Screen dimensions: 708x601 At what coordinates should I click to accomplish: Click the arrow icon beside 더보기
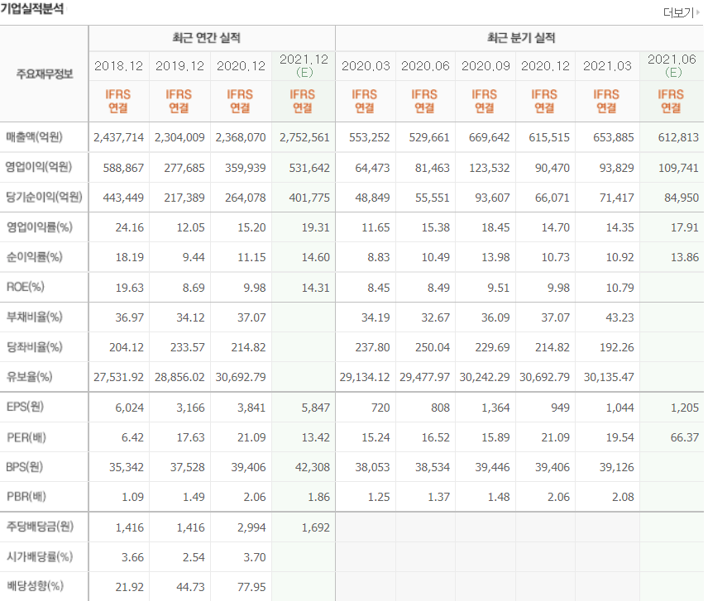pos(697,12)
